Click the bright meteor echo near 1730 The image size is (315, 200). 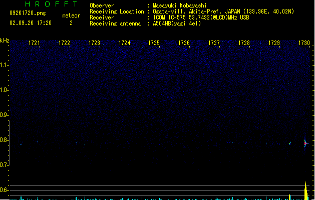point(305,143)
